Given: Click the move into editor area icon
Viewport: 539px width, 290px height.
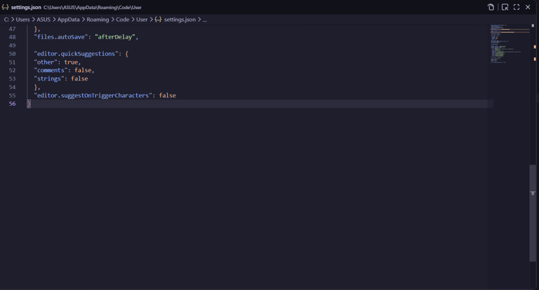Looking at the screenshot, I should click(505, 7).
